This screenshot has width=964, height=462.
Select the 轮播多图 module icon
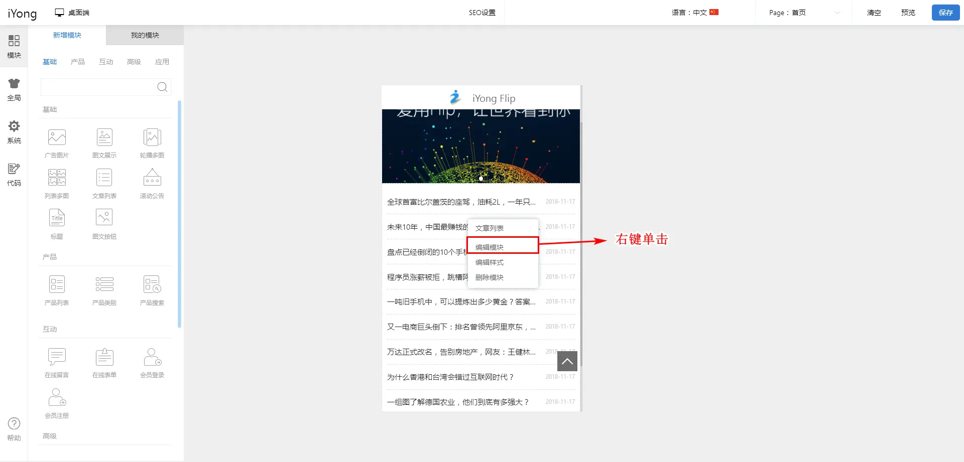[x=152, y=137]
